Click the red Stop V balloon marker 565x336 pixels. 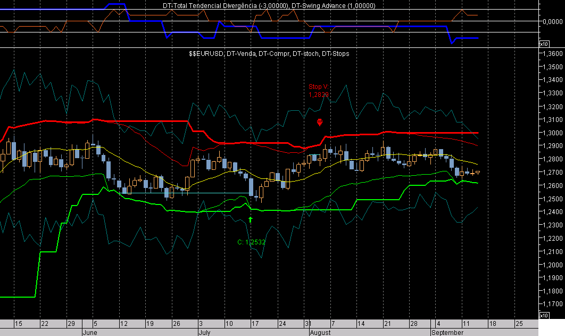319,122
